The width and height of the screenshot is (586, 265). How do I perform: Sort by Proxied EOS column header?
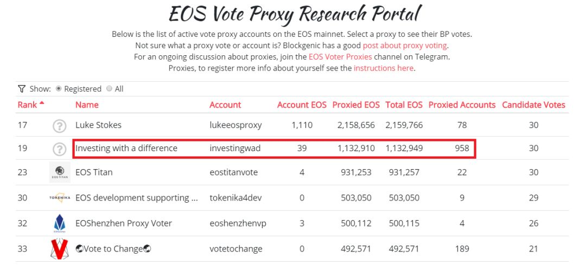tap(356, 105)
